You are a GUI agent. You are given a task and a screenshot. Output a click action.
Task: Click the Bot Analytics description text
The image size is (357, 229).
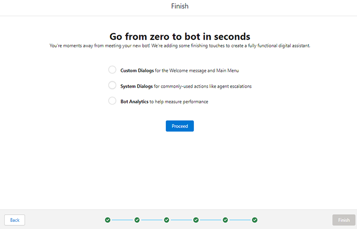[164, 101]
